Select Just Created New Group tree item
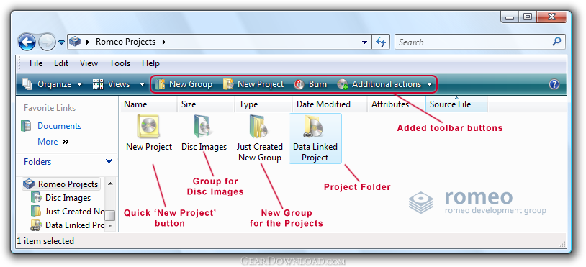 tap(74, 212)
